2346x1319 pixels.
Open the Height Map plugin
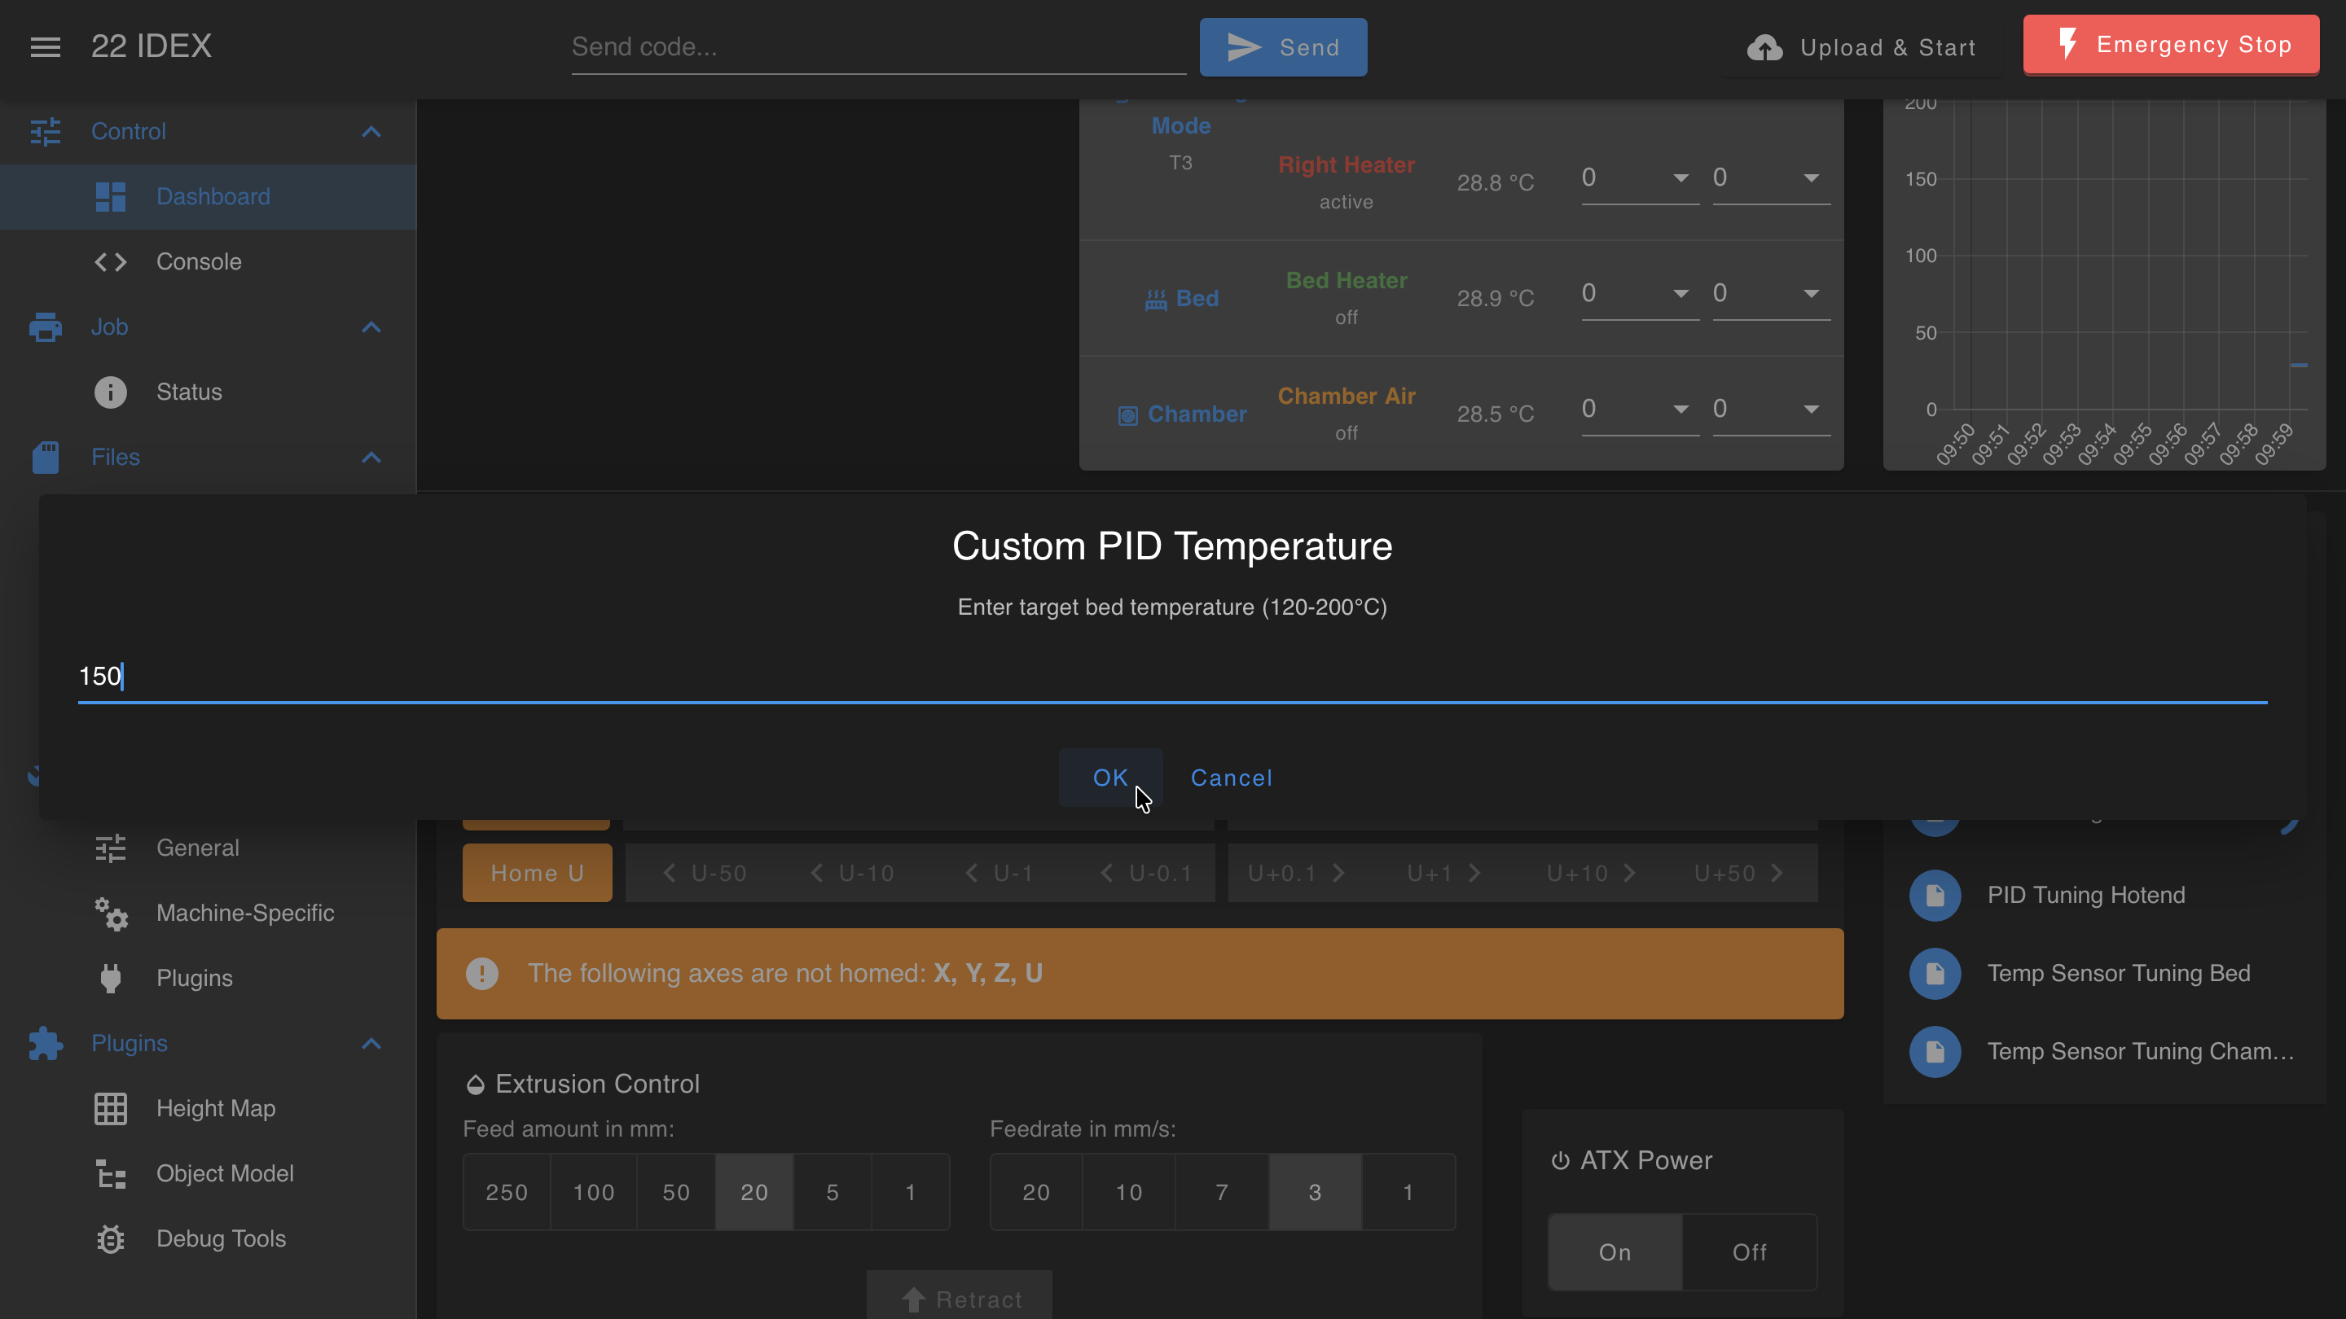208,1109
